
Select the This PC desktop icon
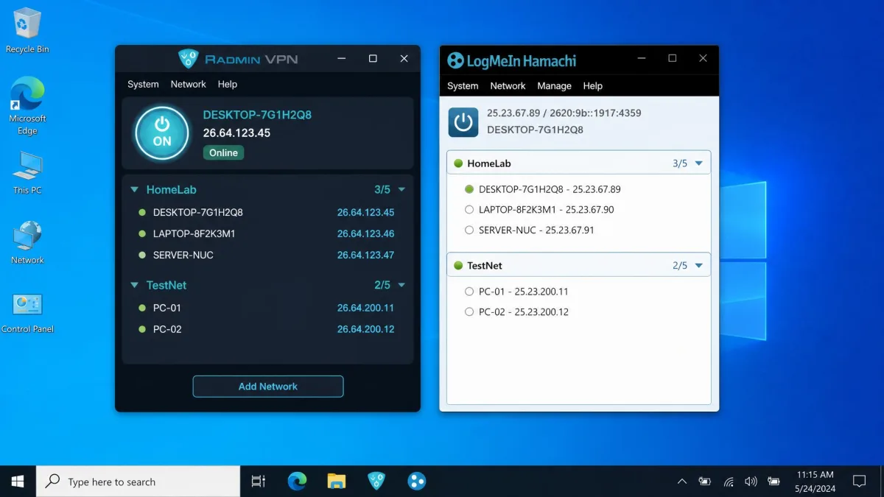tap(27, 173)
